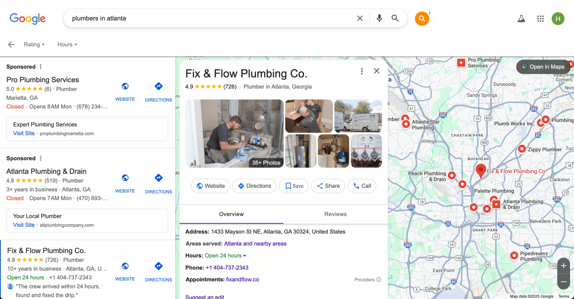Open Atlanta Plumbing & Drain listing title

point(46,171)
